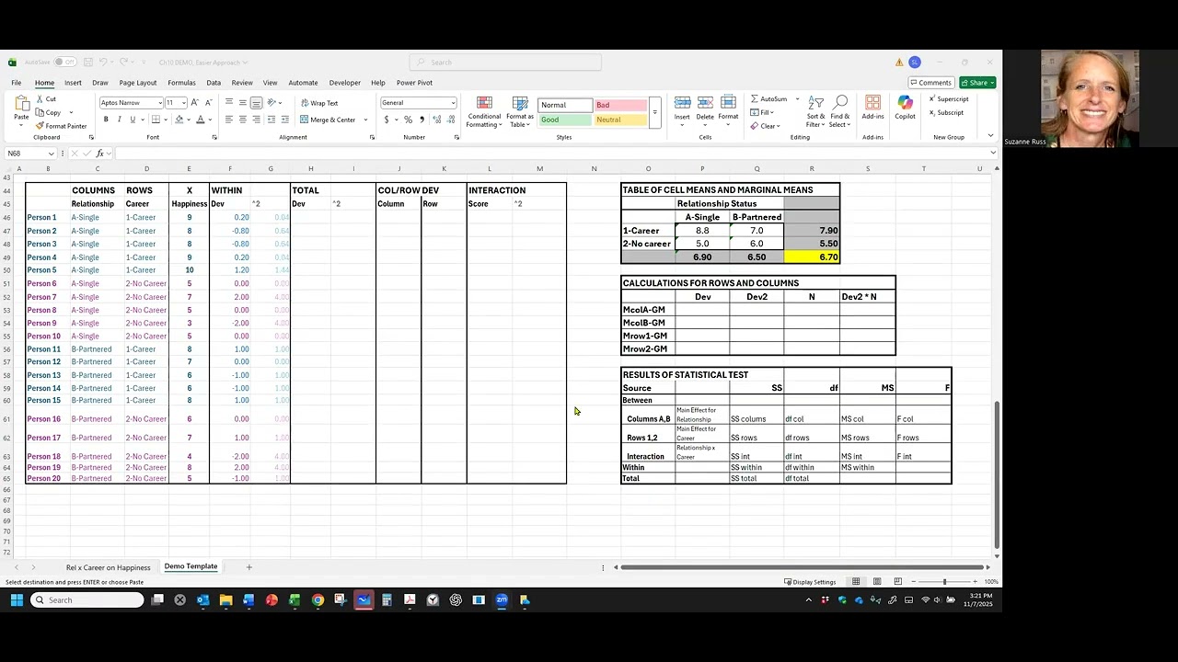Select the Format Painter brush

pos(40,126)
